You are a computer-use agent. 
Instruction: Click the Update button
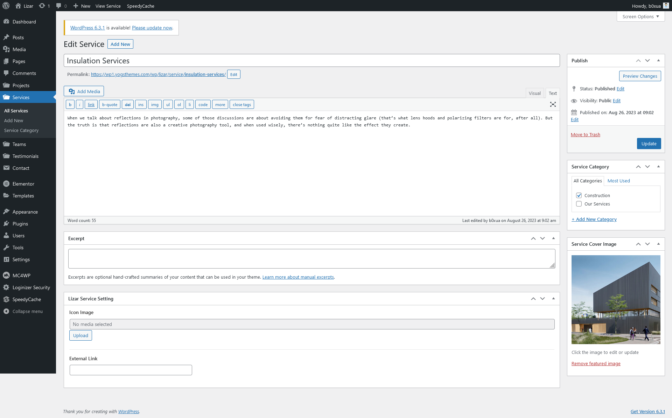tap(649, 144)
